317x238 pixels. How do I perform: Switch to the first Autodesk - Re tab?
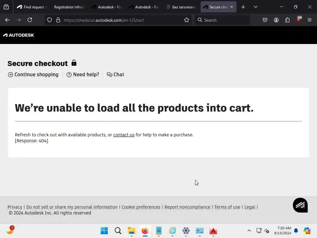107,7
